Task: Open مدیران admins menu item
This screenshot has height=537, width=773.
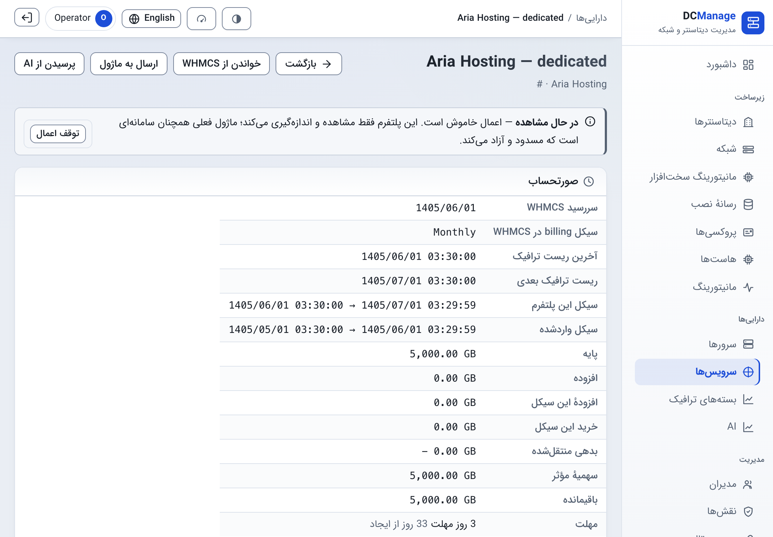Action: 697,484
